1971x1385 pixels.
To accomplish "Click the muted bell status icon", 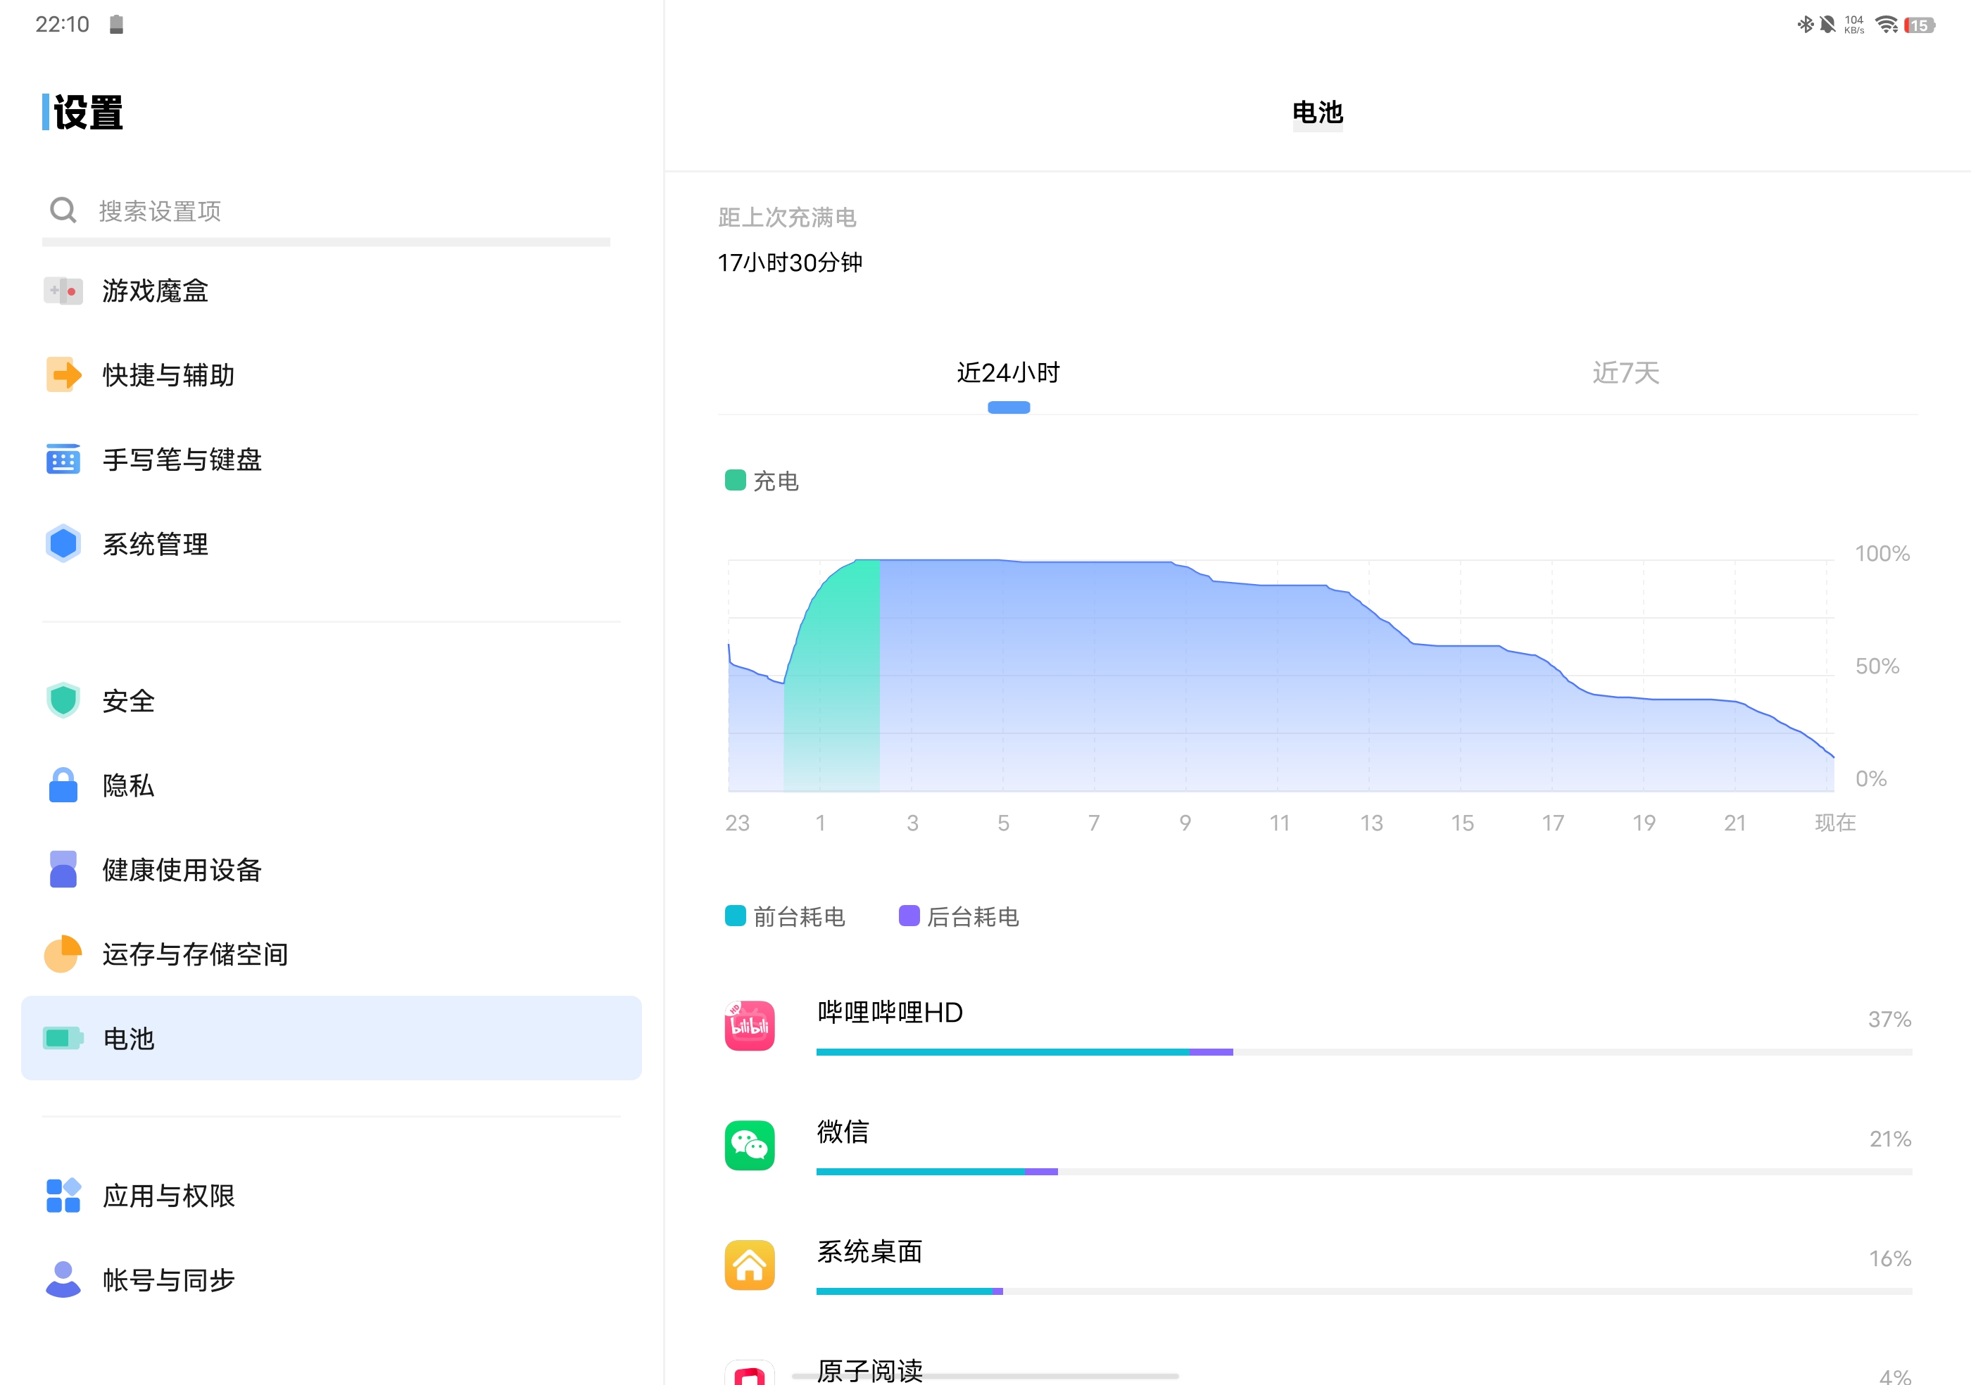I will coord(1827,25).
